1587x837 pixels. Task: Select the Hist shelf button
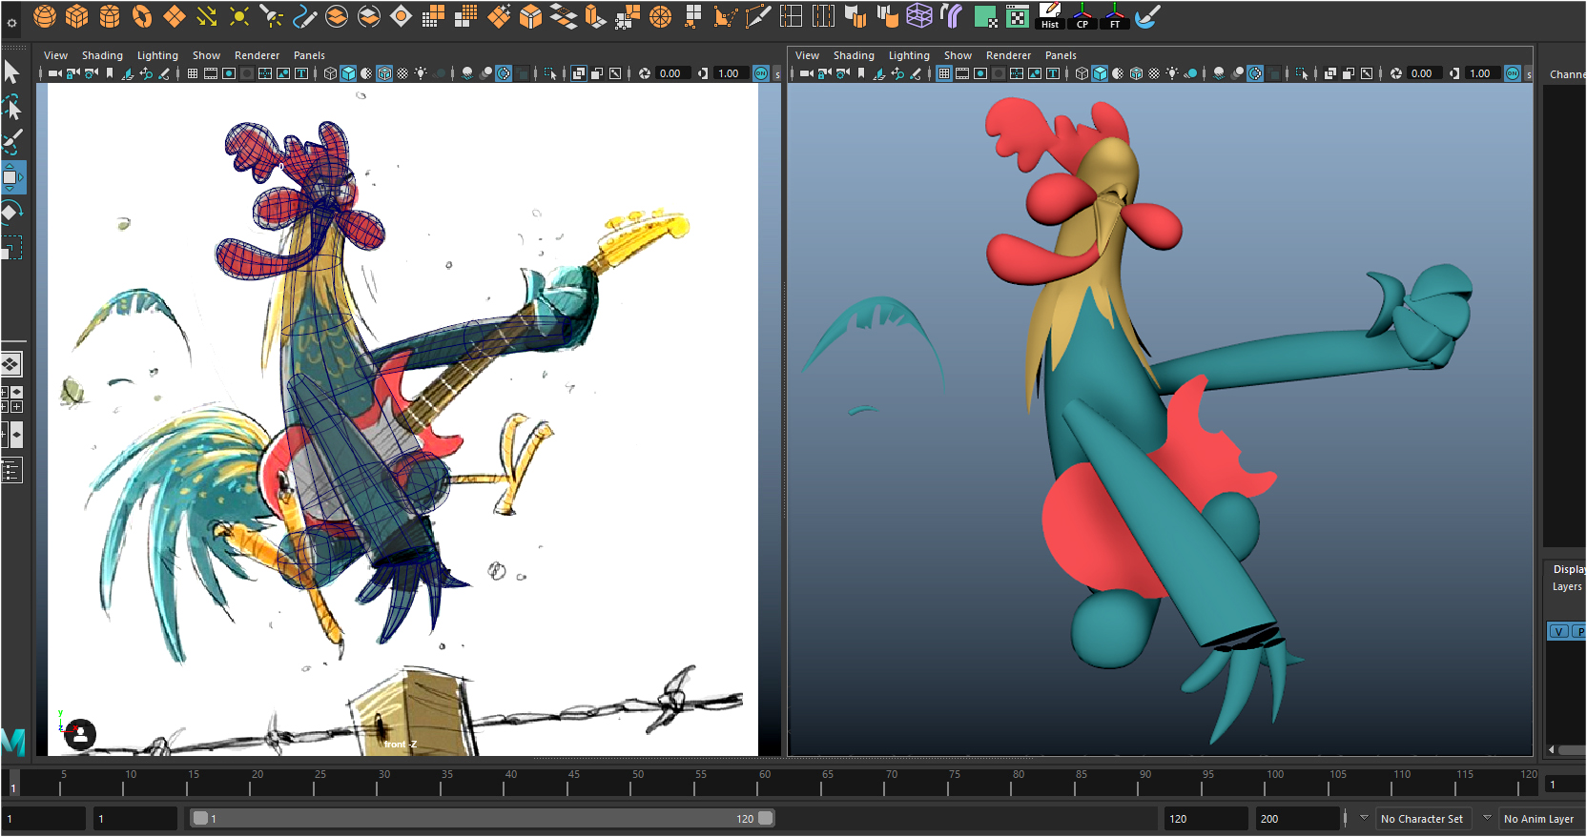pyautogui.click(x=1050, y=16)
